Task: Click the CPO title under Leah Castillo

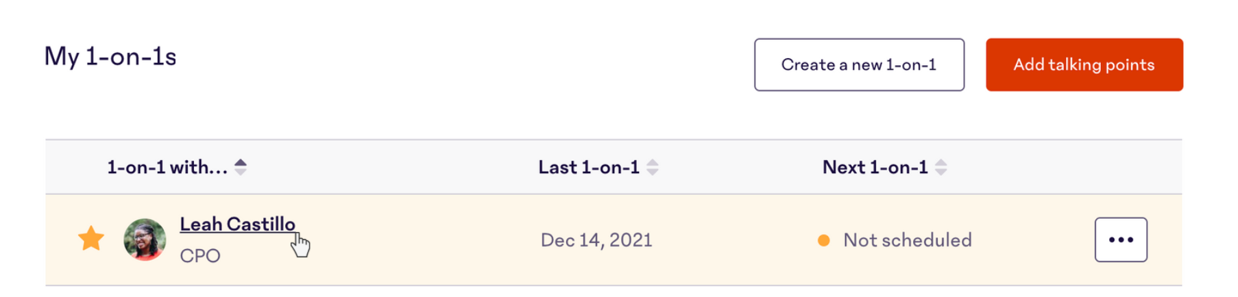Action: tap(200, 256)
